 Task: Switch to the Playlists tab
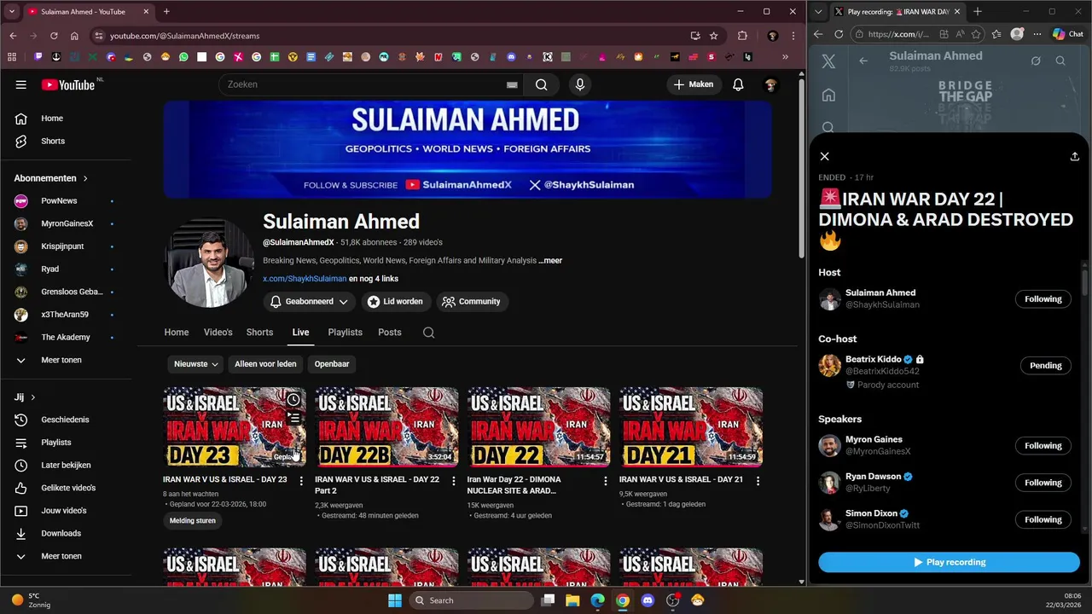tap(346, 333)
